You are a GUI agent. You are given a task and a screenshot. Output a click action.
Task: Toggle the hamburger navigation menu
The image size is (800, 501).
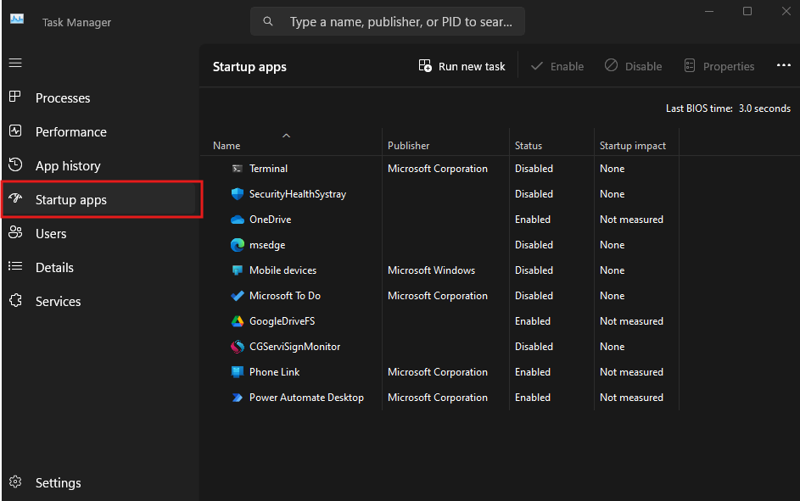pyautogui.click(x=15, y=64)
